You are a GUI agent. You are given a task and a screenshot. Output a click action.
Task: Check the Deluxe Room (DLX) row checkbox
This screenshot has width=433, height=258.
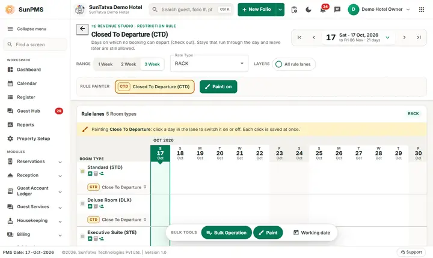coord(82,204)
